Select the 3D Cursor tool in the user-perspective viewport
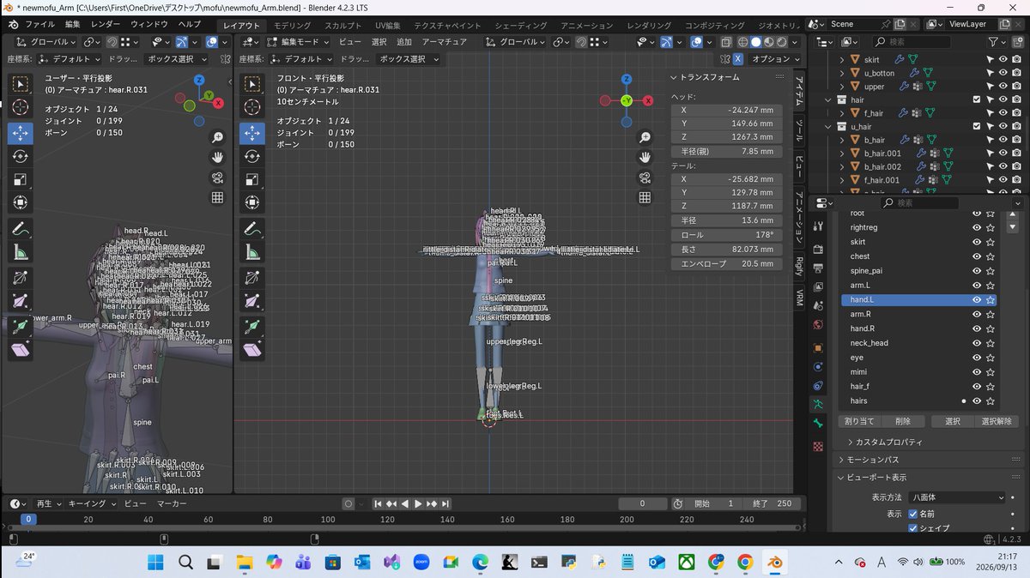Viewport: 1030px width, 578px height. click(21, 107)
